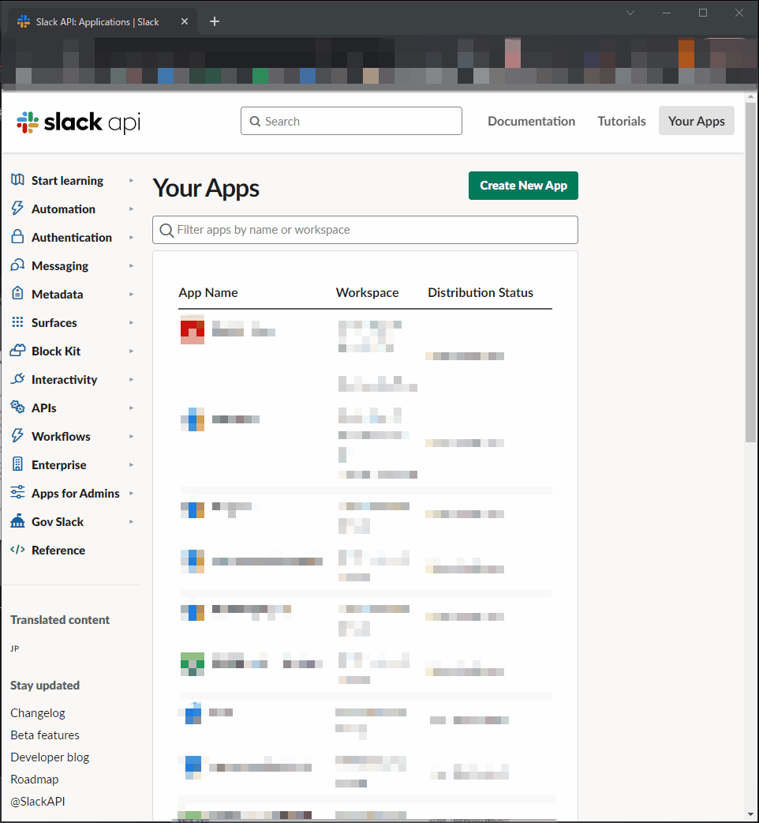Open the @SlackAPI link
The width and height of the screenshot is (759, 823).
[38, 801]
